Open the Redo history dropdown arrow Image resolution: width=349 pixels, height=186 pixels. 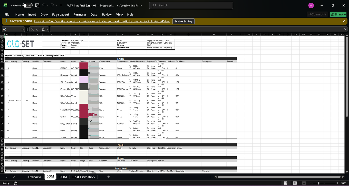tap(56, 5)
